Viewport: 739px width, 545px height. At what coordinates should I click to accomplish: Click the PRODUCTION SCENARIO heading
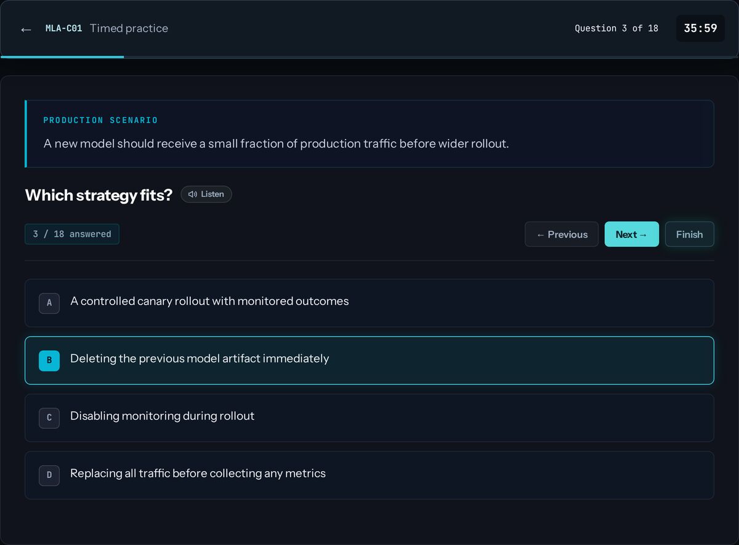tap(100, 120)
